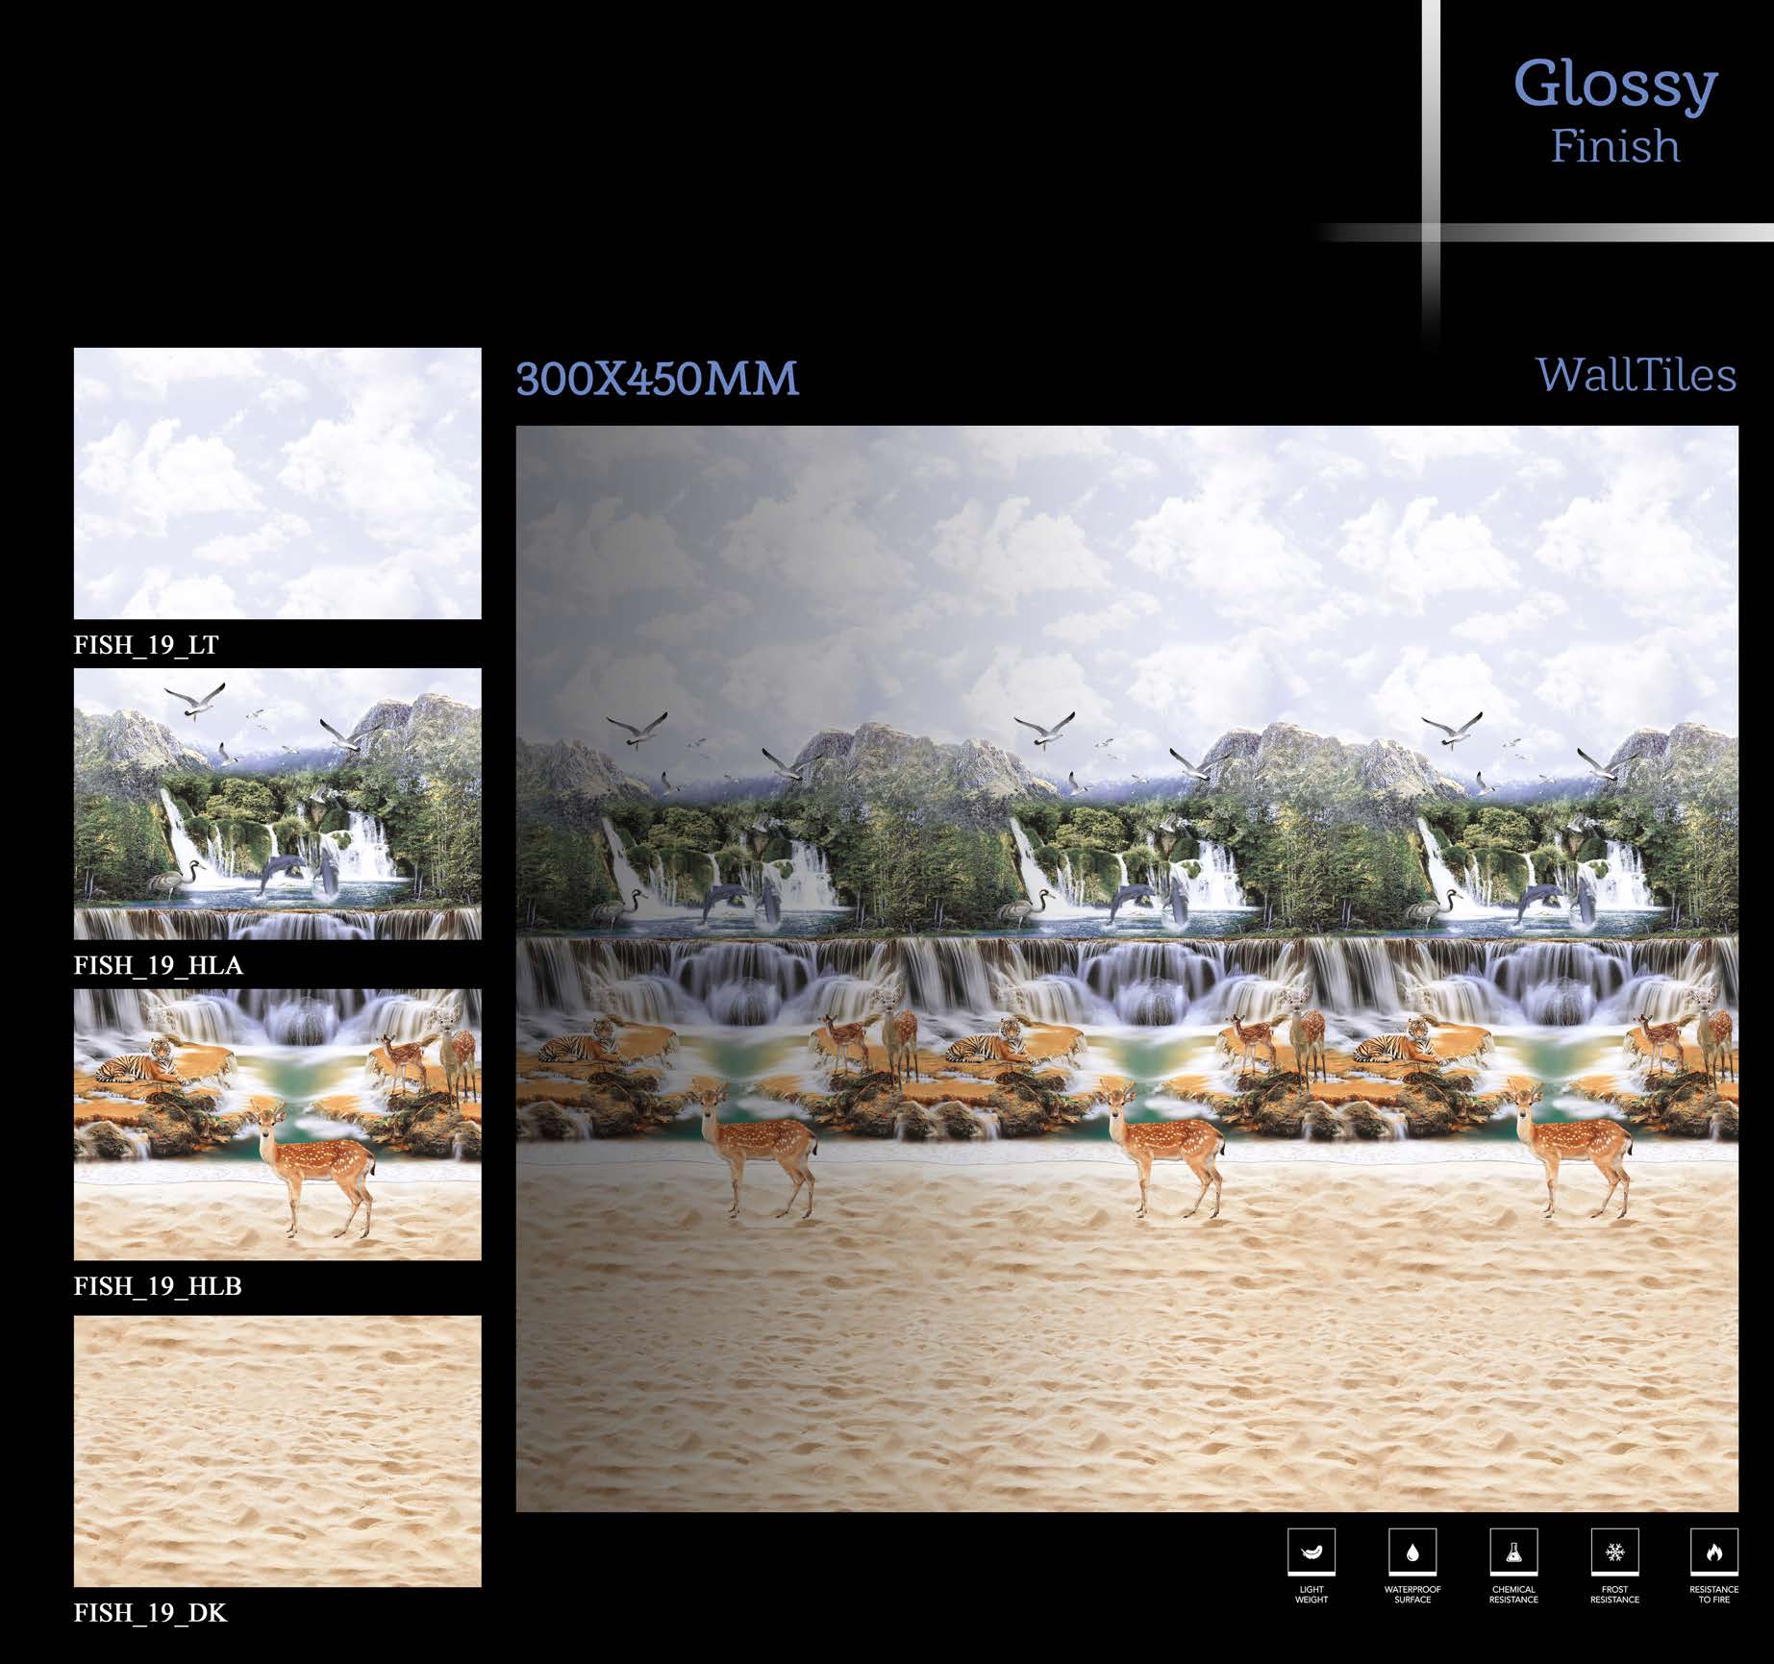Click the FISH_19_HLA label

point(159,965)
